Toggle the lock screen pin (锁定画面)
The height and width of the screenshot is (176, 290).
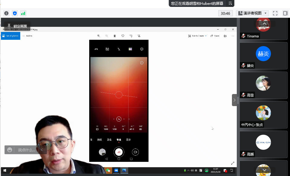click(9, 26)
